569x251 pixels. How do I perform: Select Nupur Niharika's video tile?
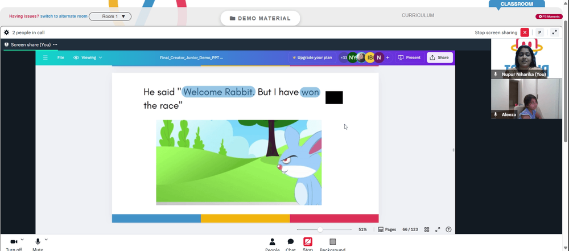526,59
